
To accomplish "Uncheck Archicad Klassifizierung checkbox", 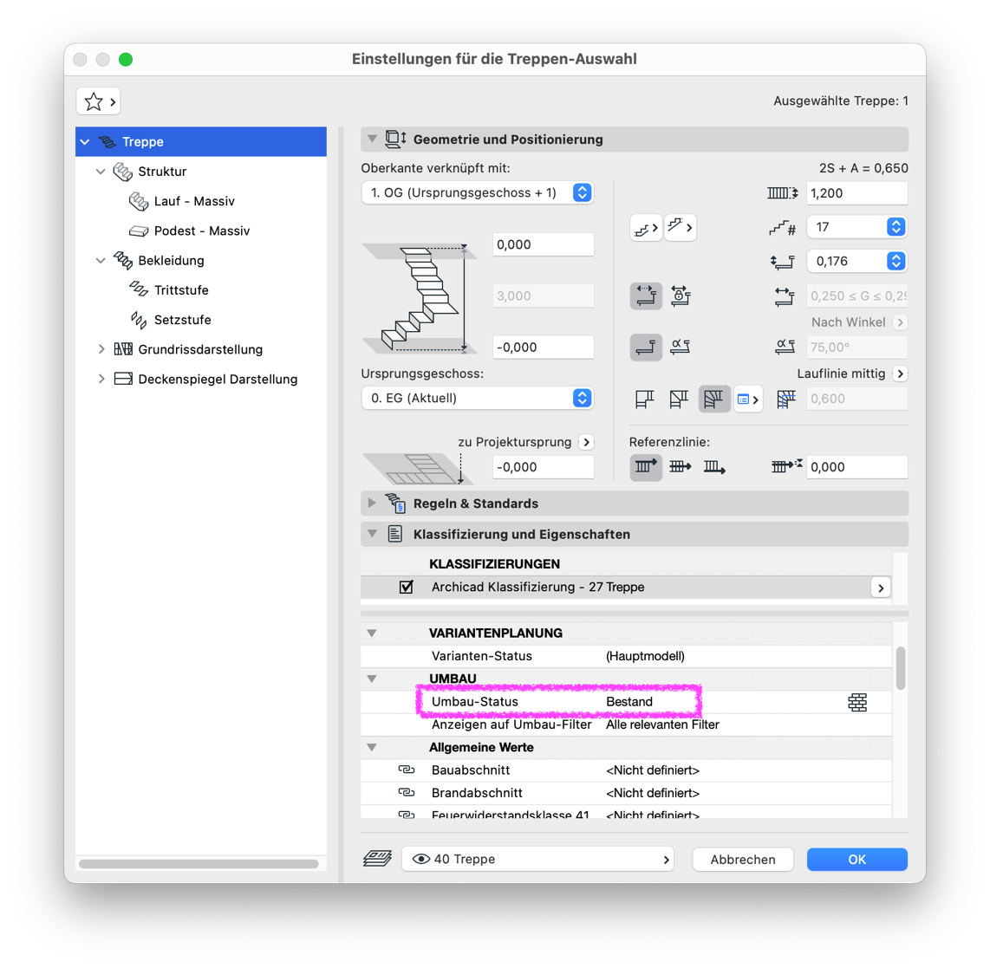I will point(407,587).
